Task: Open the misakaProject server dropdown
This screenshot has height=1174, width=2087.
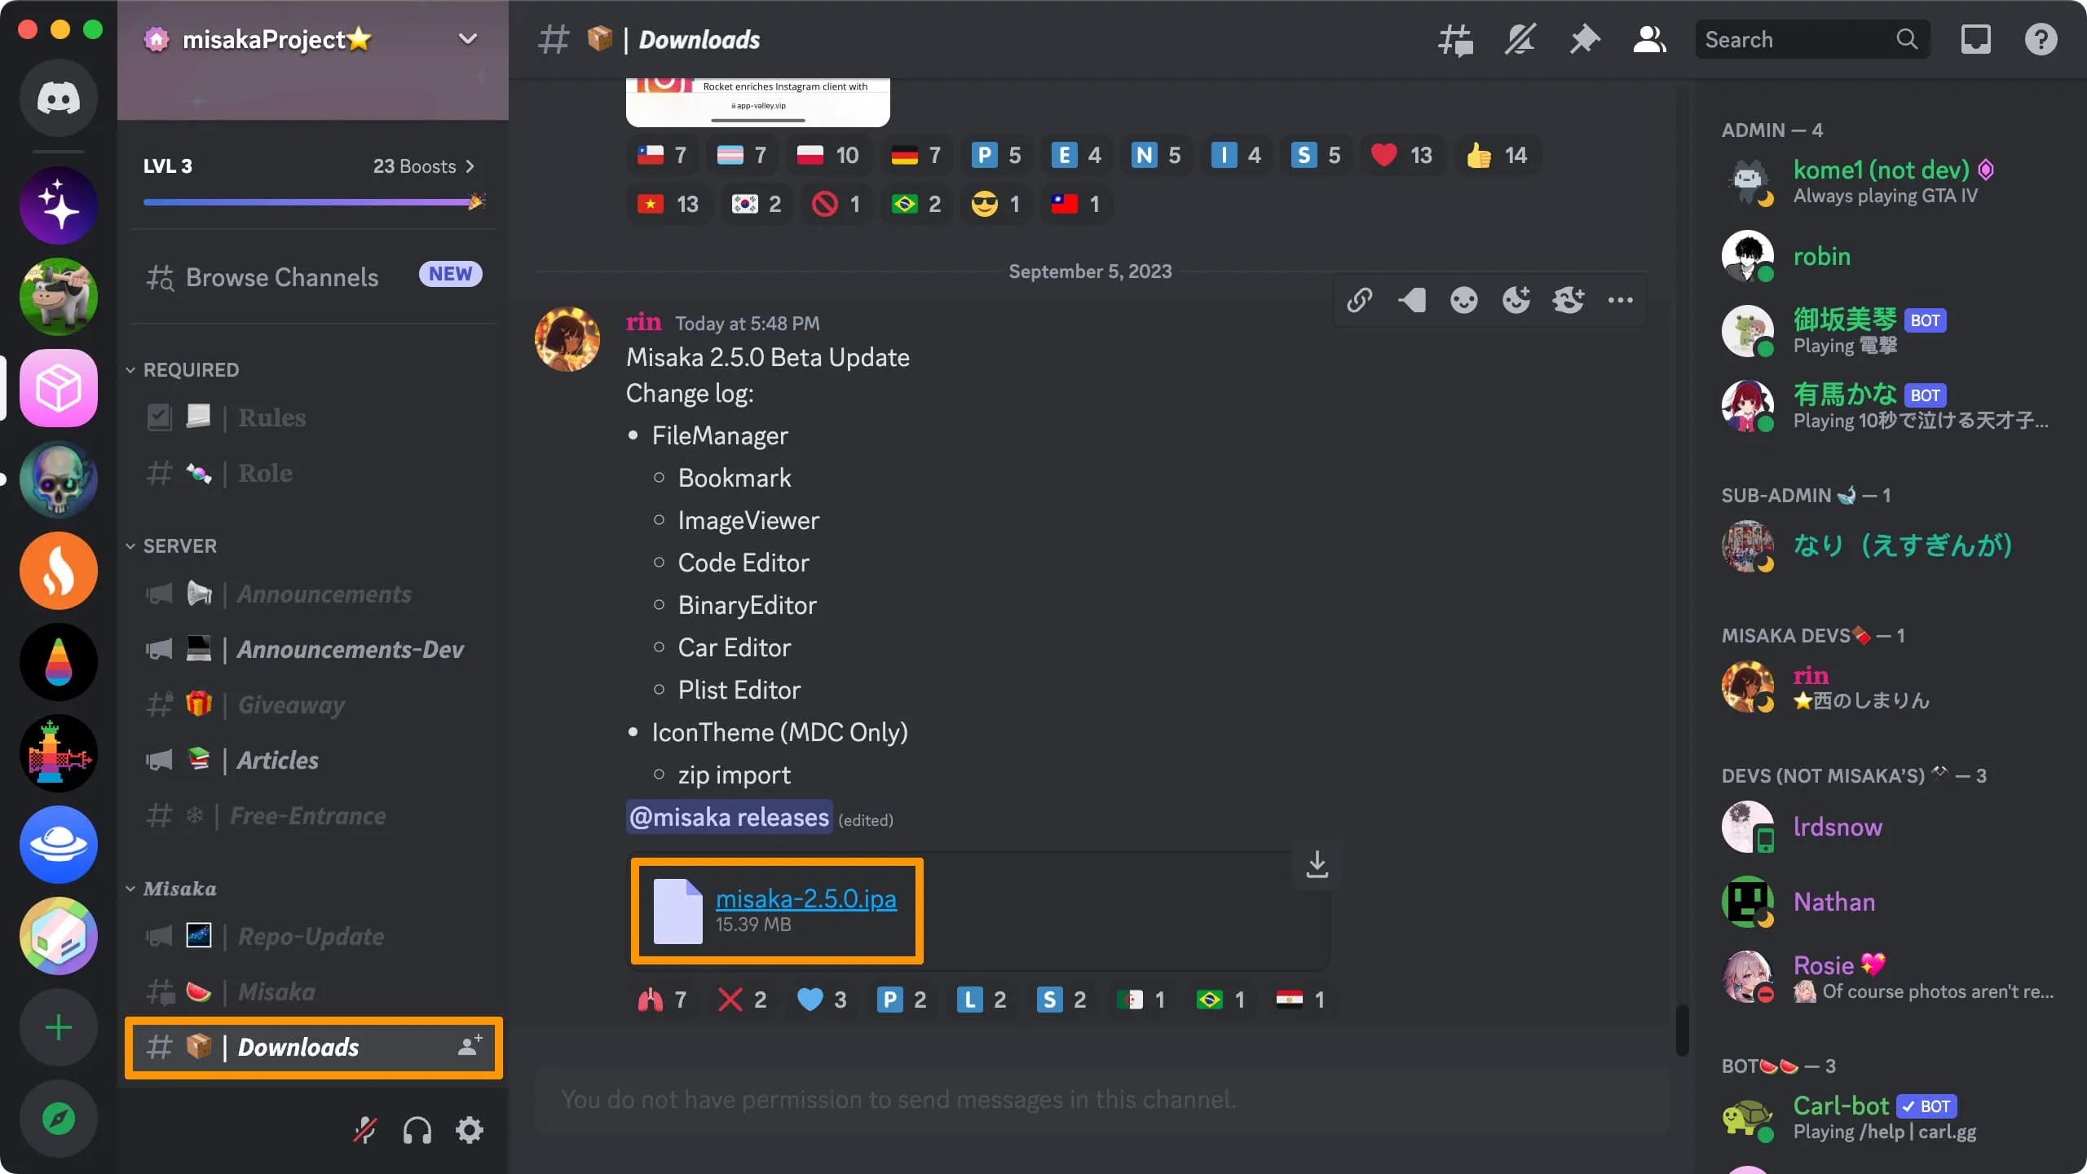Action: coord(467,38)
